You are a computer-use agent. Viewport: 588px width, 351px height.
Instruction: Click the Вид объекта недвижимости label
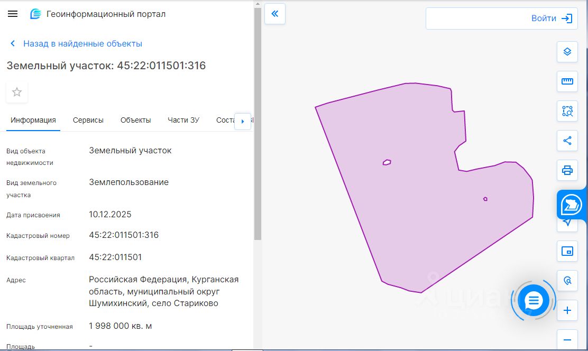[30, 157]
